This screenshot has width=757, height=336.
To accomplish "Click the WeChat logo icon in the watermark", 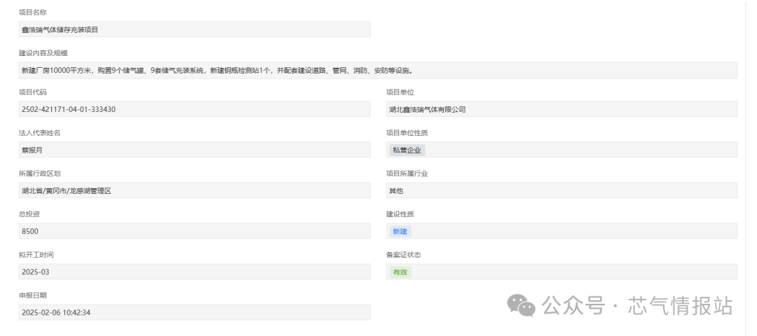I will pyautogui.click(x=521, y=304).
